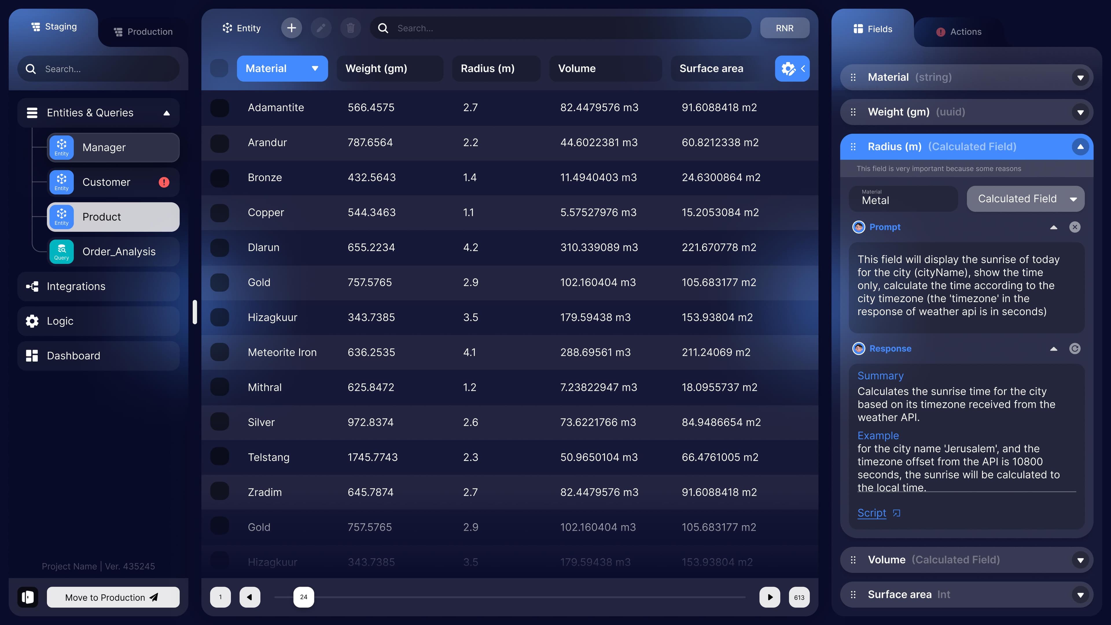Open the Actions tab
This screenshot has height=625, width=1111.
(x=959, y=32)
